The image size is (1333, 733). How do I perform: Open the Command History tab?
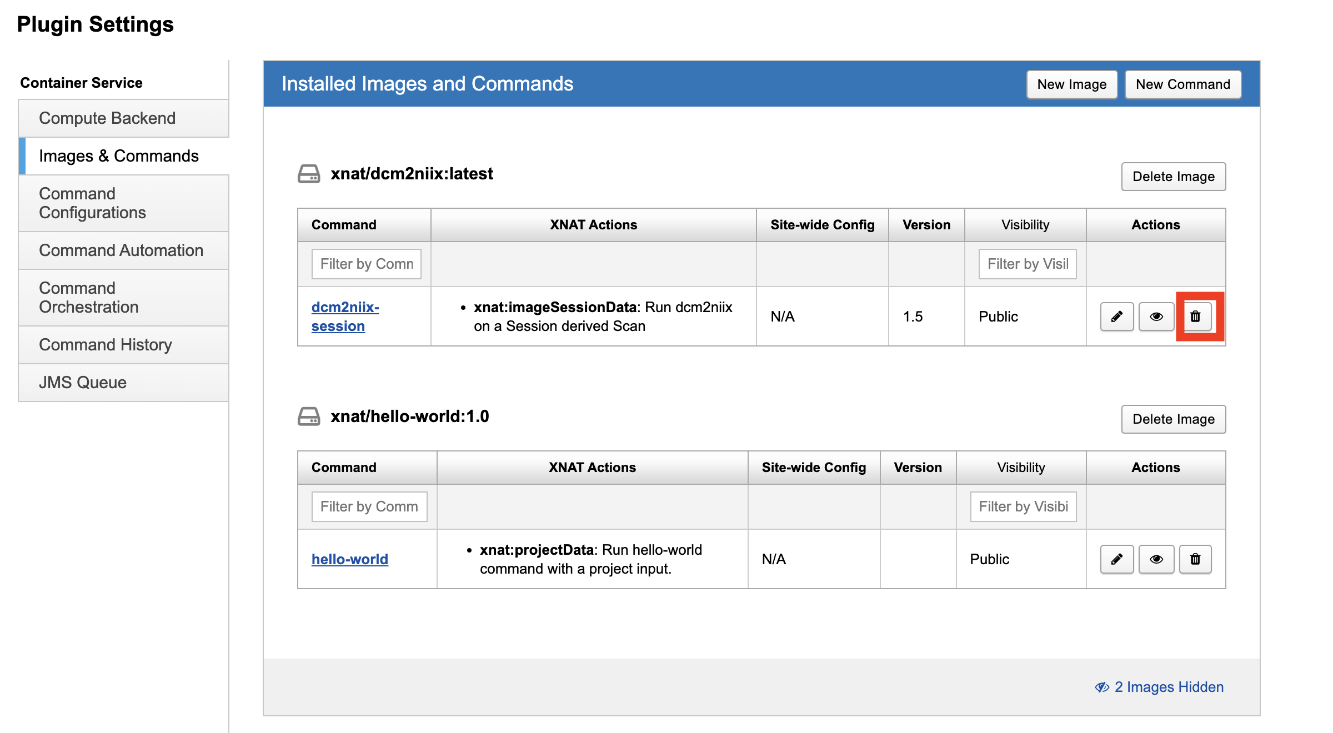click(106, 345)
